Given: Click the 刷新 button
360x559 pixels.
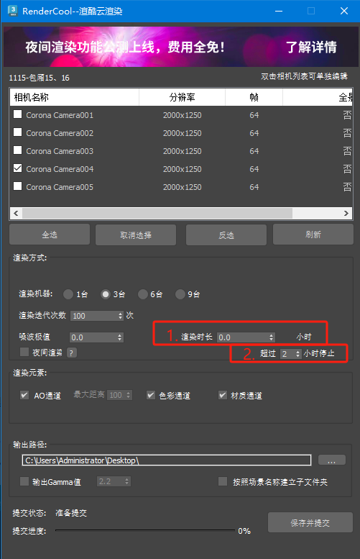Looking at the screenshot, I should (x=313, y=235).
